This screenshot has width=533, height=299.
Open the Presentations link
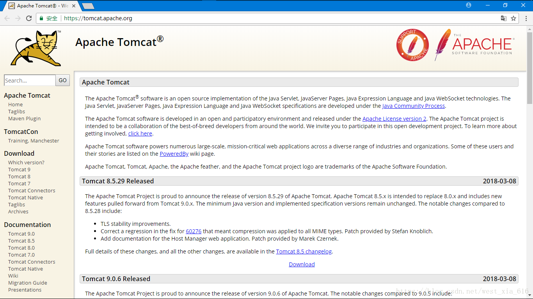point(25,290)
